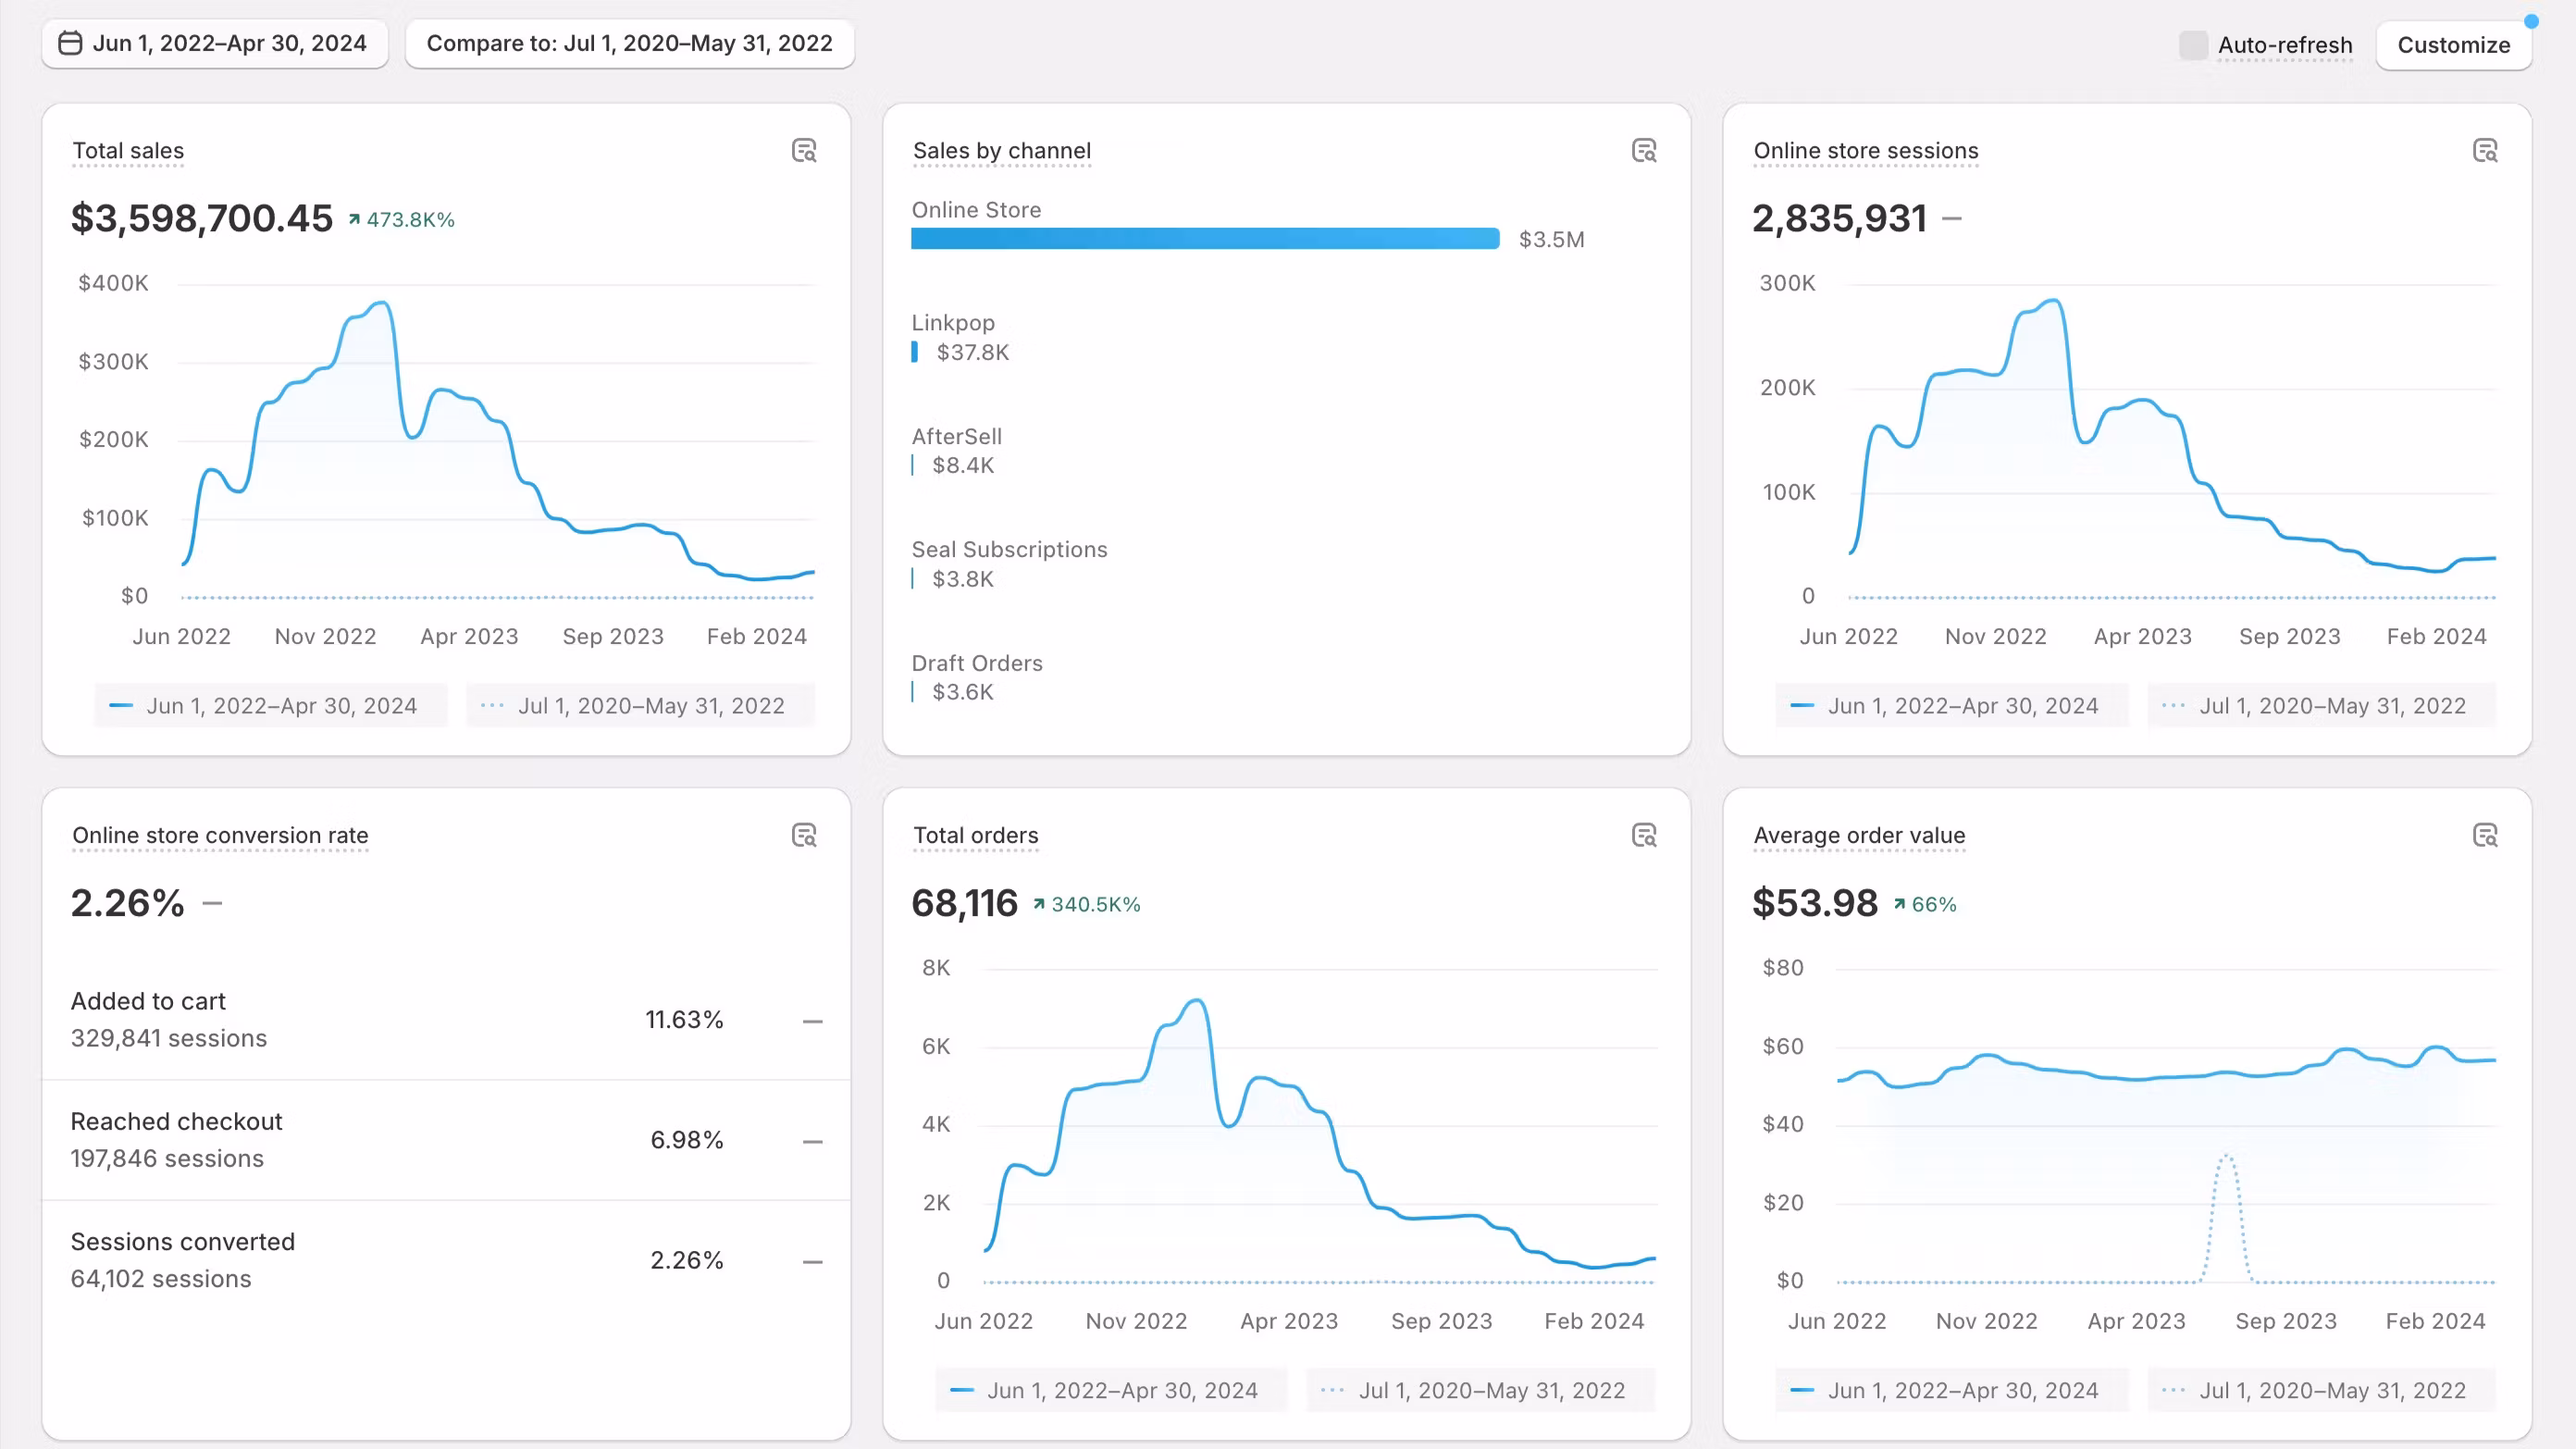
Task: Open Online store sessions report icon
Action: point(2485,151)
